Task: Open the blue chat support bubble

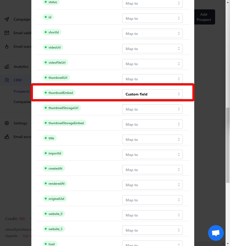Action: coord(216,233)
